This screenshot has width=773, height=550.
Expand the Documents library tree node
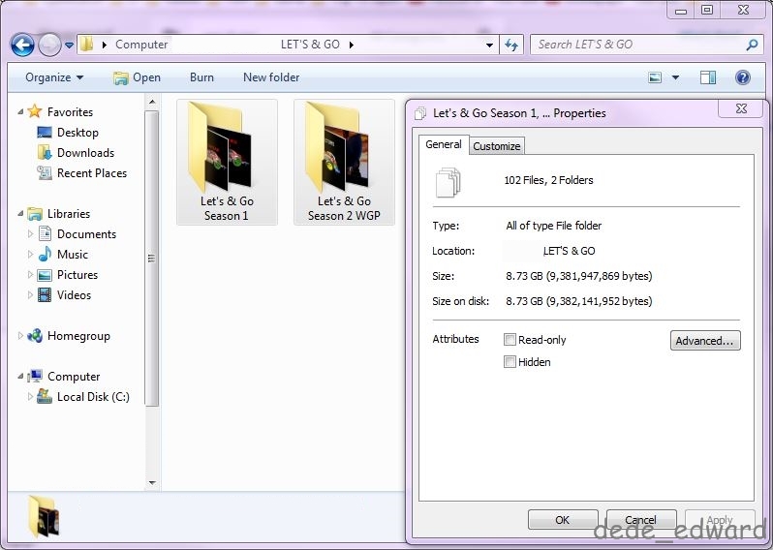tap(30, 234)
